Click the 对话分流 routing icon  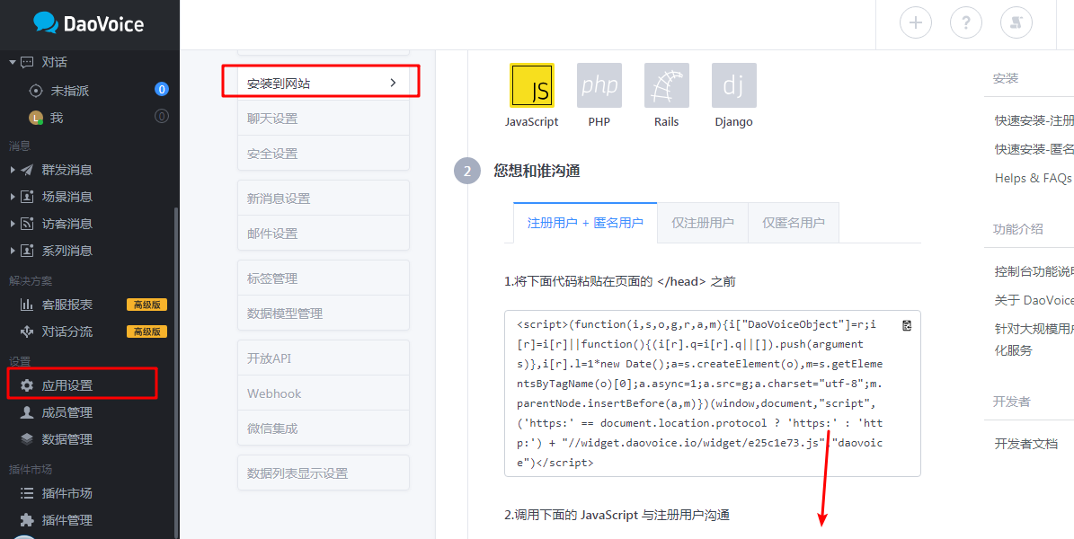point(27,331)
